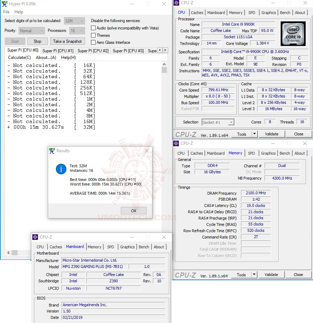The image size is (313, 323).
Task: Switch to the Super PI [CPU #2] tab
Action: [93, 51]
